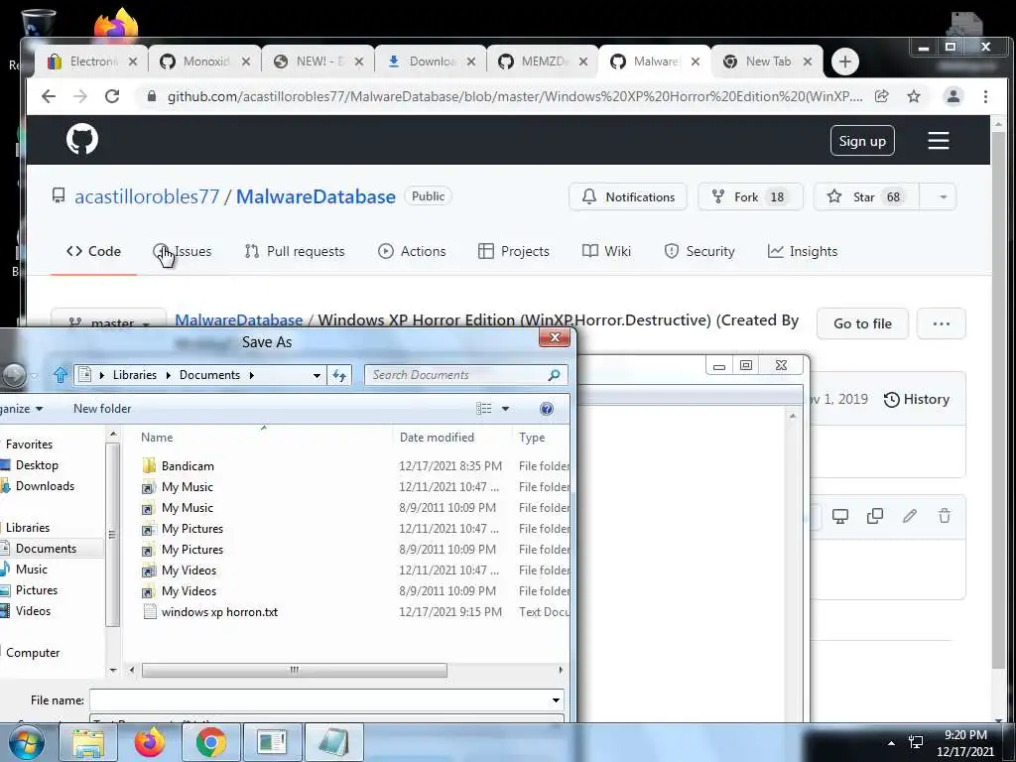Click the Save As help icon

tap(547, 408)
